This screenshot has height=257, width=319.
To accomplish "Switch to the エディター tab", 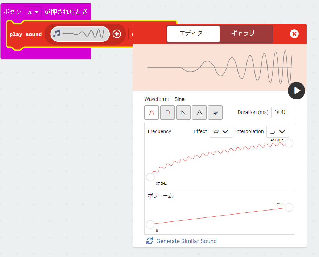I will click(x=194, y=34).
